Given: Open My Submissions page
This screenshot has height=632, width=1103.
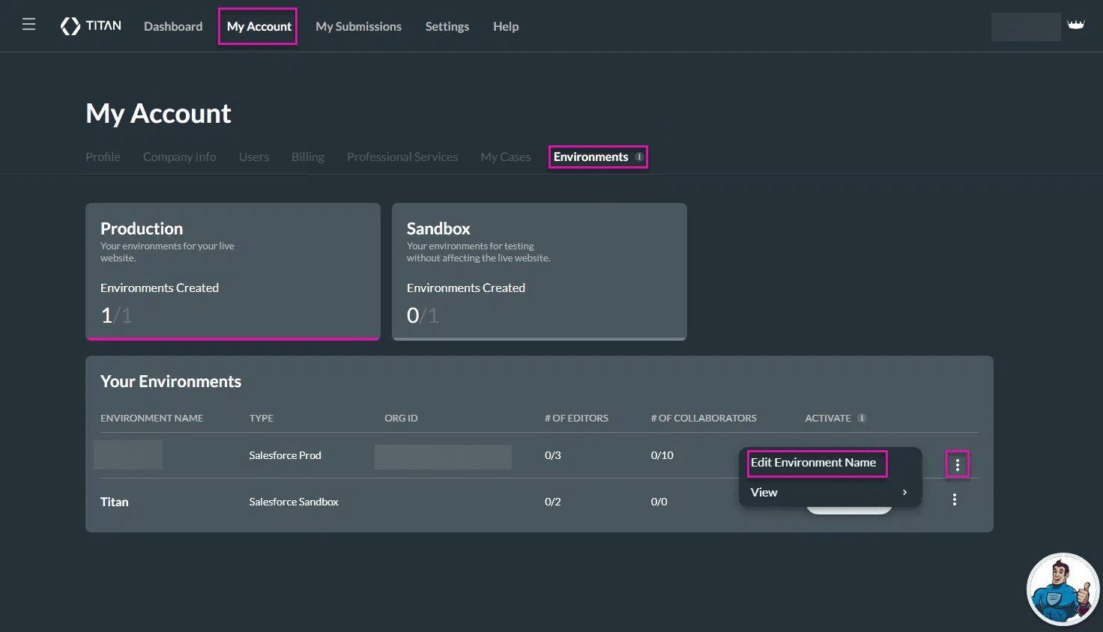Looking at the screenshot, I should click(x=358, y=26).
